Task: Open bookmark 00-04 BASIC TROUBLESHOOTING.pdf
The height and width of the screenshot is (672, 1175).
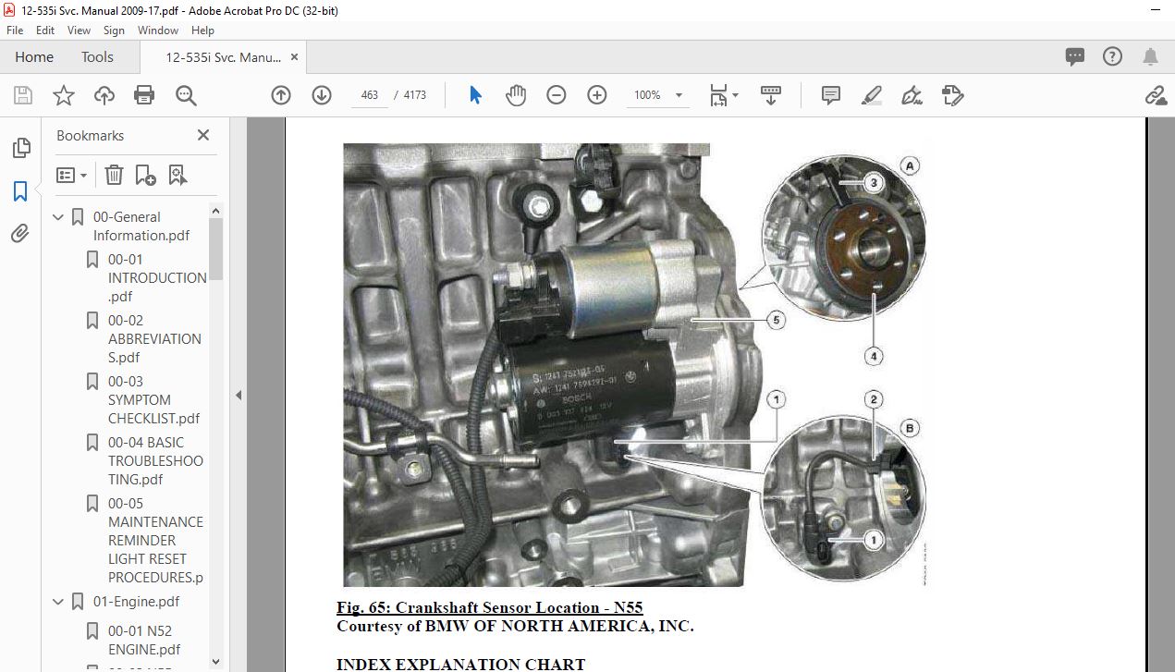Action: coord(155,461)
